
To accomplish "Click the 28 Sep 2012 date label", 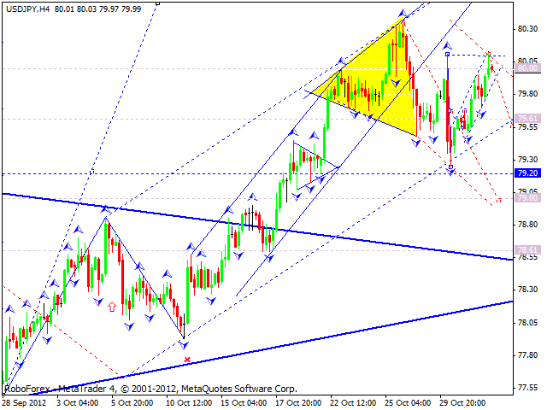I will pos(26,401).
